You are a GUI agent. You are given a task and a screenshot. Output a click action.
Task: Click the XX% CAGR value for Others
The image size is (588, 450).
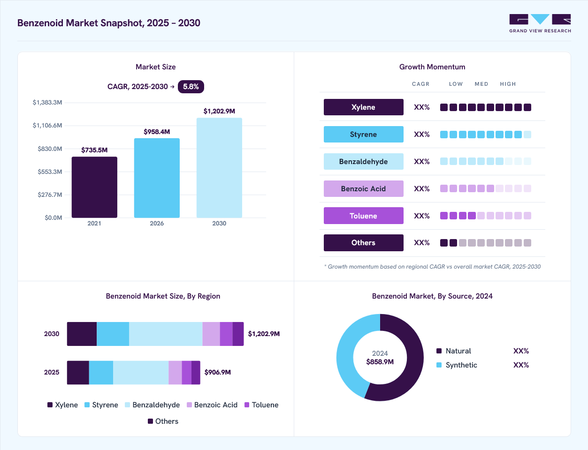click(x=422, y=243)
